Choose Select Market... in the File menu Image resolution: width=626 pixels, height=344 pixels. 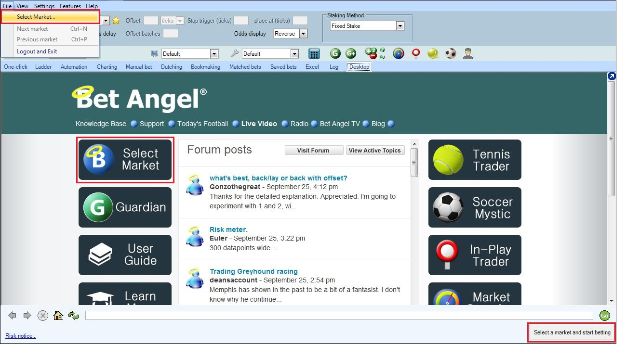(x=50, y=17)
